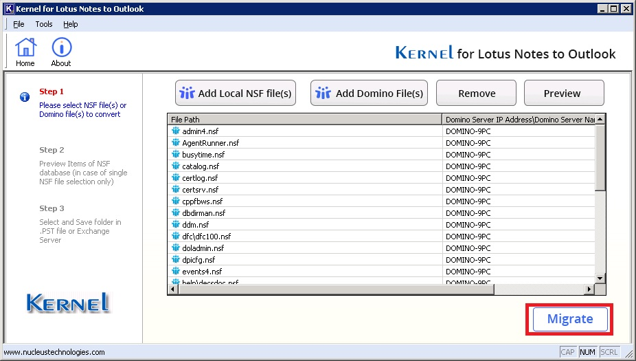Select the events4.nsf file row
This screenshot has width=636, height=361.
tap(381, 271)
